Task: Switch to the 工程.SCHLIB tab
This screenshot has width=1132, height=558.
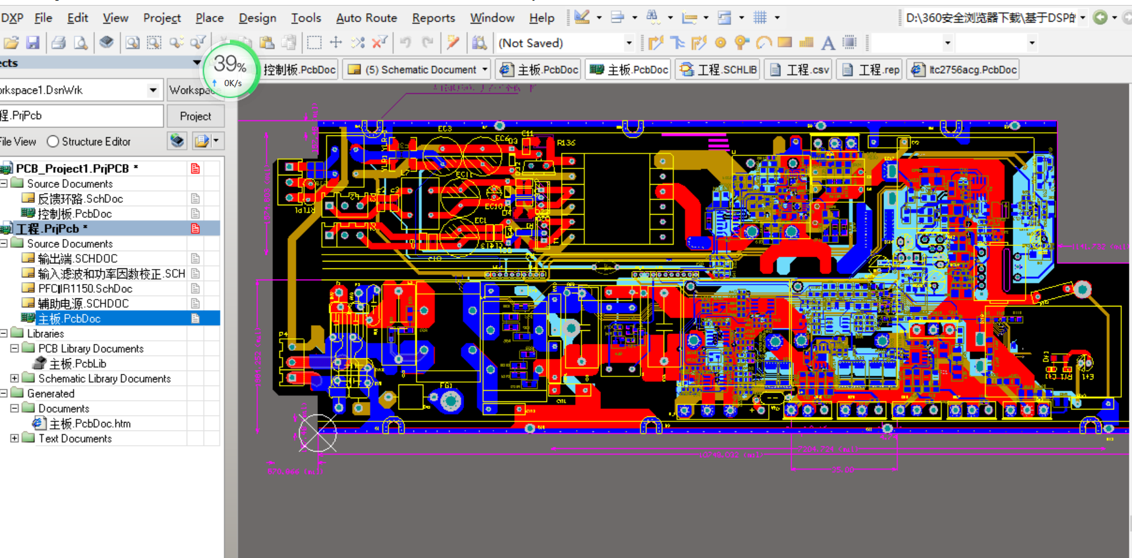Action: pyautogui.click(x=718, y=69)
